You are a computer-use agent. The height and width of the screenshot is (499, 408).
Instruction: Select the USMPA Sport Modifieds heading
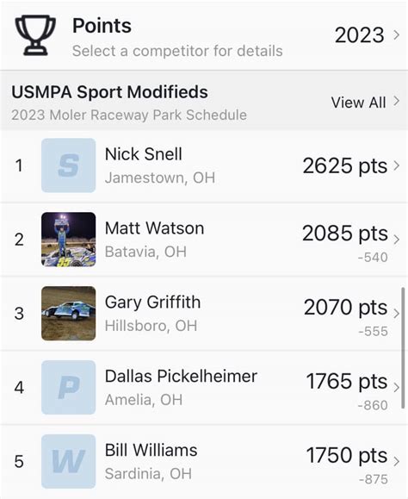pyautogui.click(x=109, y=92)
